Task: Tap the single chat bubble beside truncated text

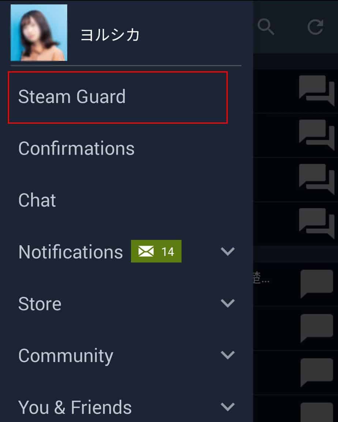Action: point(317,284)
